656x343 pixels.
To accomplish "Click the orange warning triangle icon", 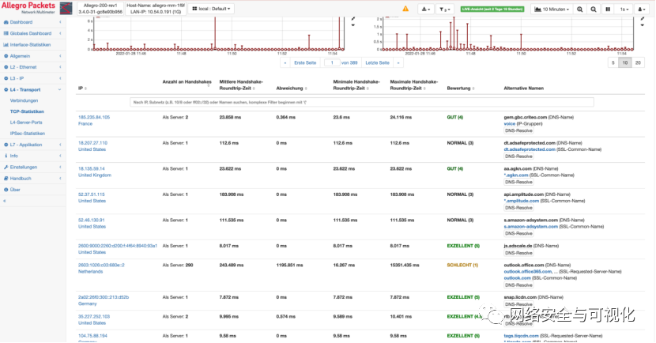I will click(x=405, y=9).
